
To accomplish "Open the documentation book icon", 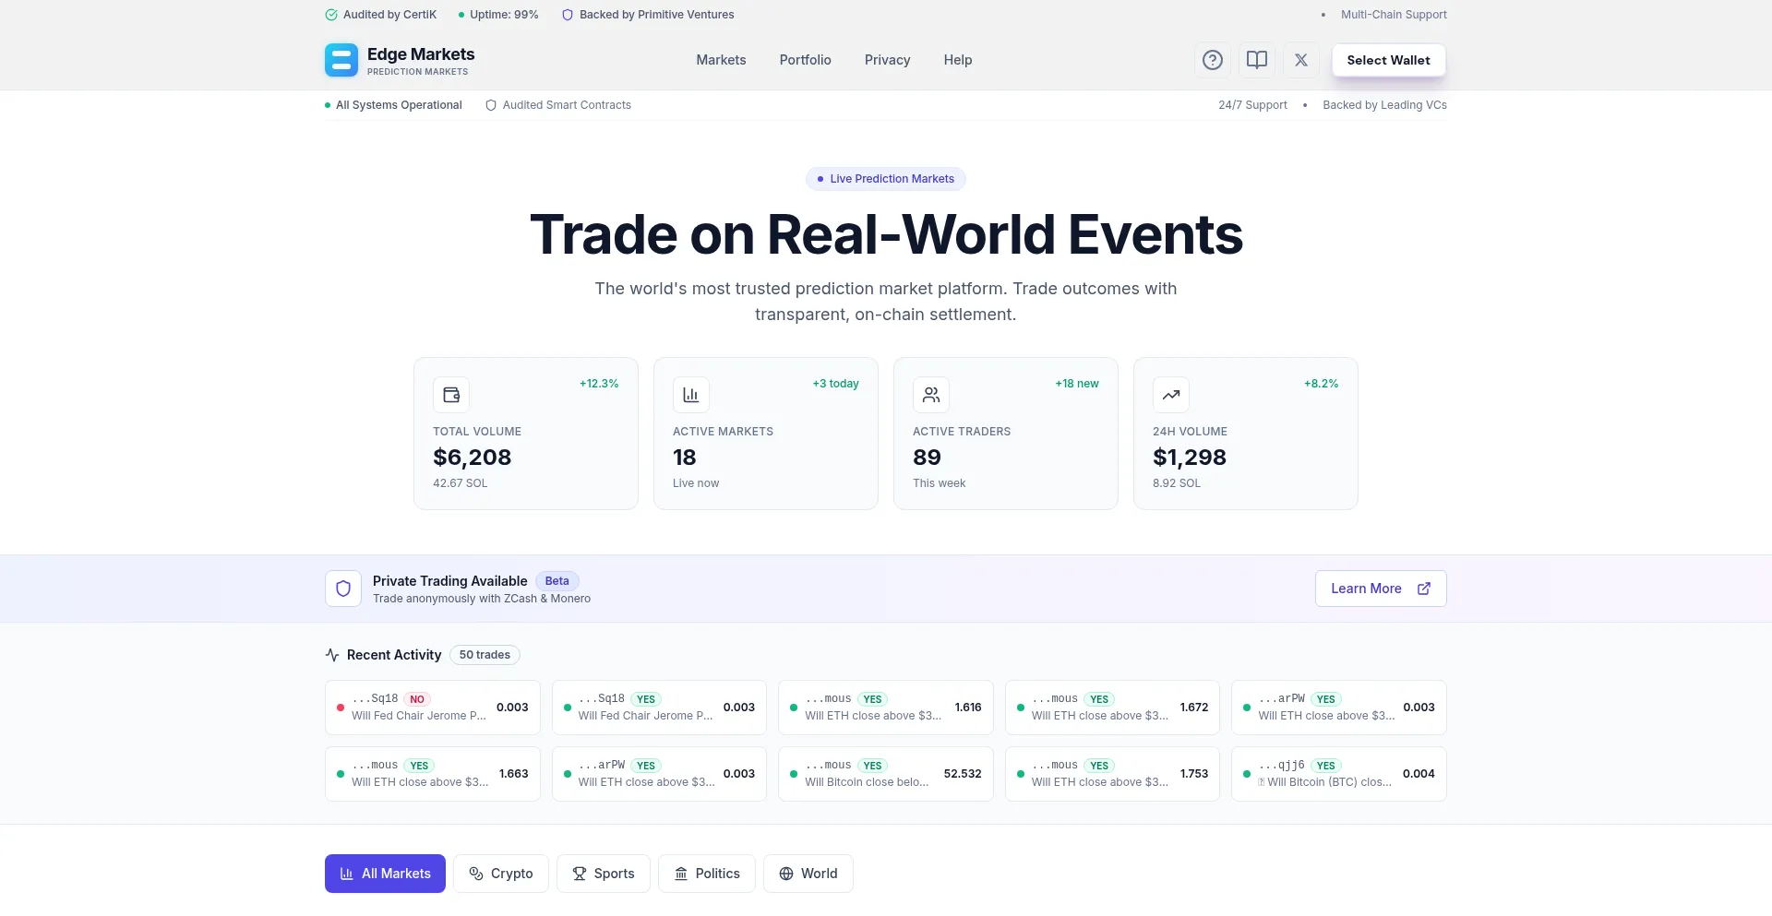I will click(x=1256, y=60).
